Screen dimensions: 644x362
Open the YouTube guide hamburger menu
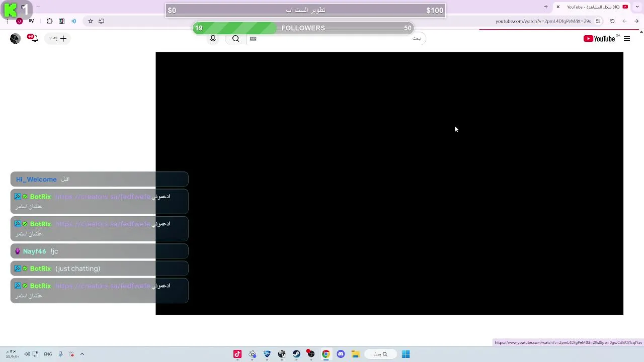tap(627, 39)
